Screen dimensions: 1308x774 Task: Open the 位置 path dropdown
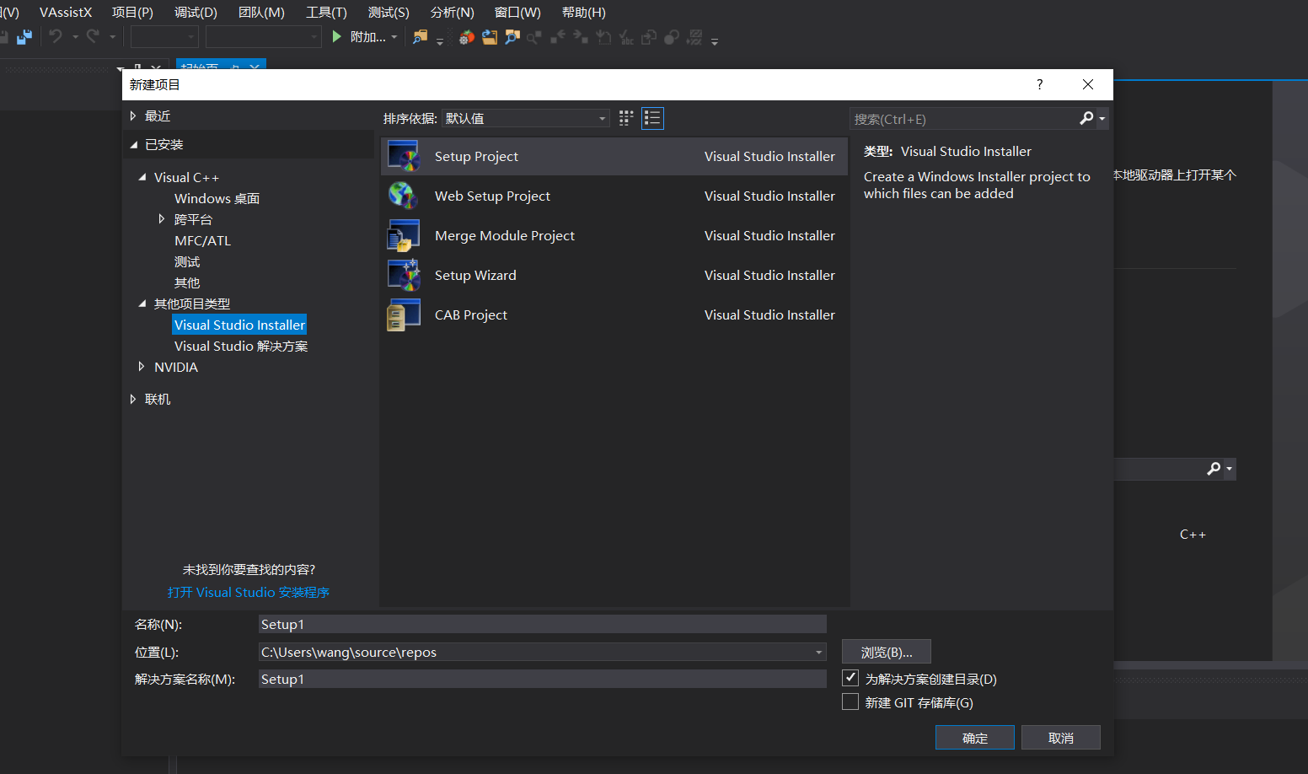coord(818,653)
